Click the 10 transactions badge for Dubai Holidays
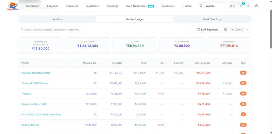This screenshot has width=272, height=134. [x=243, y=104]
